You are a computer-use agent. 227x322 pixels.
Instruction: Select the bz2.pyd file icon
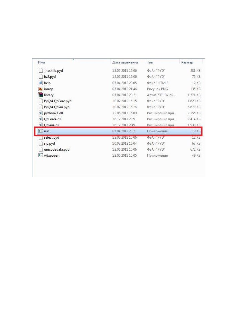[41, 76]
